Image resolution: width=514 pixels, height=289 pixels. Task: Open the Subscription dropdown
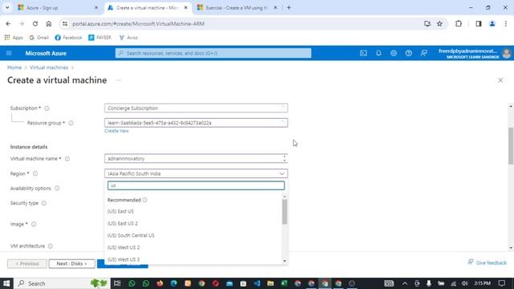click(196, 108)
